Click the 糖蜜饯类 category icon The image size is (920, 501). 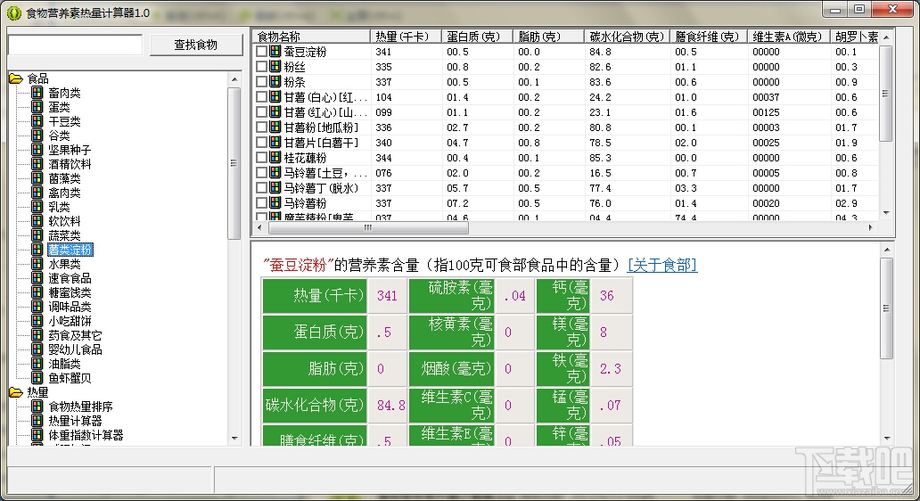point(37,292)
